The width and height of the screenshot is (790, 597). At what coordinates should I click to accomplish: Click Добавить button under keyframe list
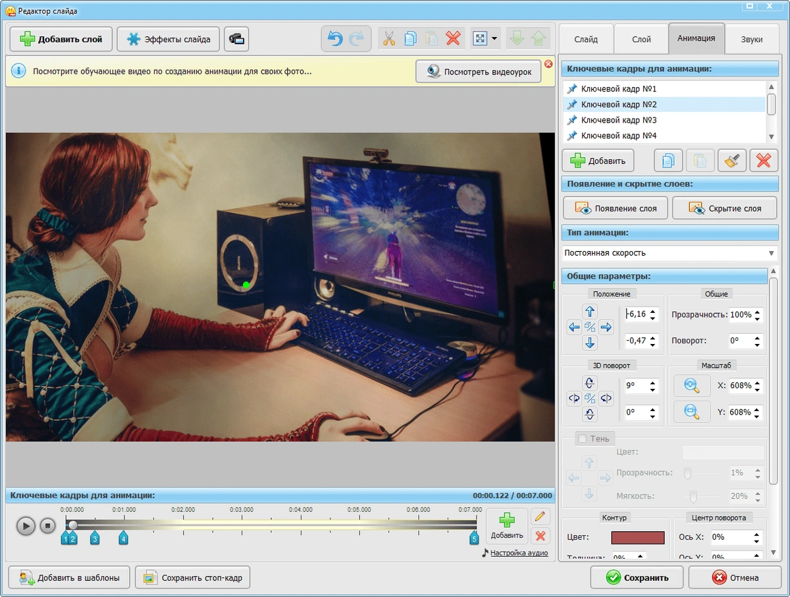[598, 160]
